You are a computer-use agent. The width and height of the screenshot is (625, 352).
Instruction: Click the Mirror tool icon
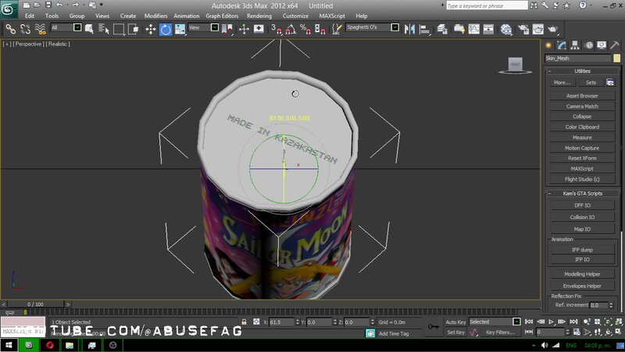click(x=409, y=29)
